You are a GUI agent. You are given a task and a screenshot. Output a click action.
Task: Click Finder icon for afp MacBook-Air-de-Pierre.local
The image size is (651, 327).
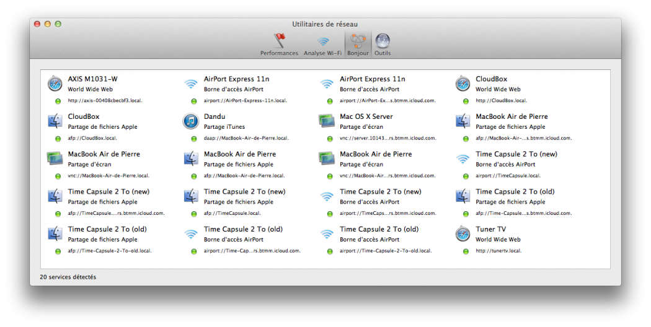click(x=190, y=159)
